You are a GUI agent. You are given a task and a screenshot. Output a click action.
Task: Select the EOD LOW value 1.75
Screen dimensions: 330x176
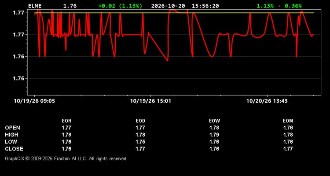click(140, 142)
